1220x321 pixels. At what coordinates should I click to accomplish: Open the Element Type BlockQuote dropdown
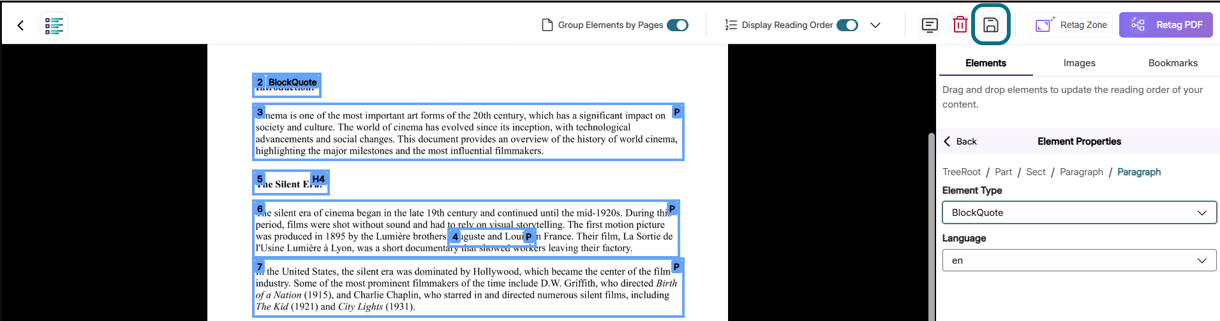tap(1080, 213)
